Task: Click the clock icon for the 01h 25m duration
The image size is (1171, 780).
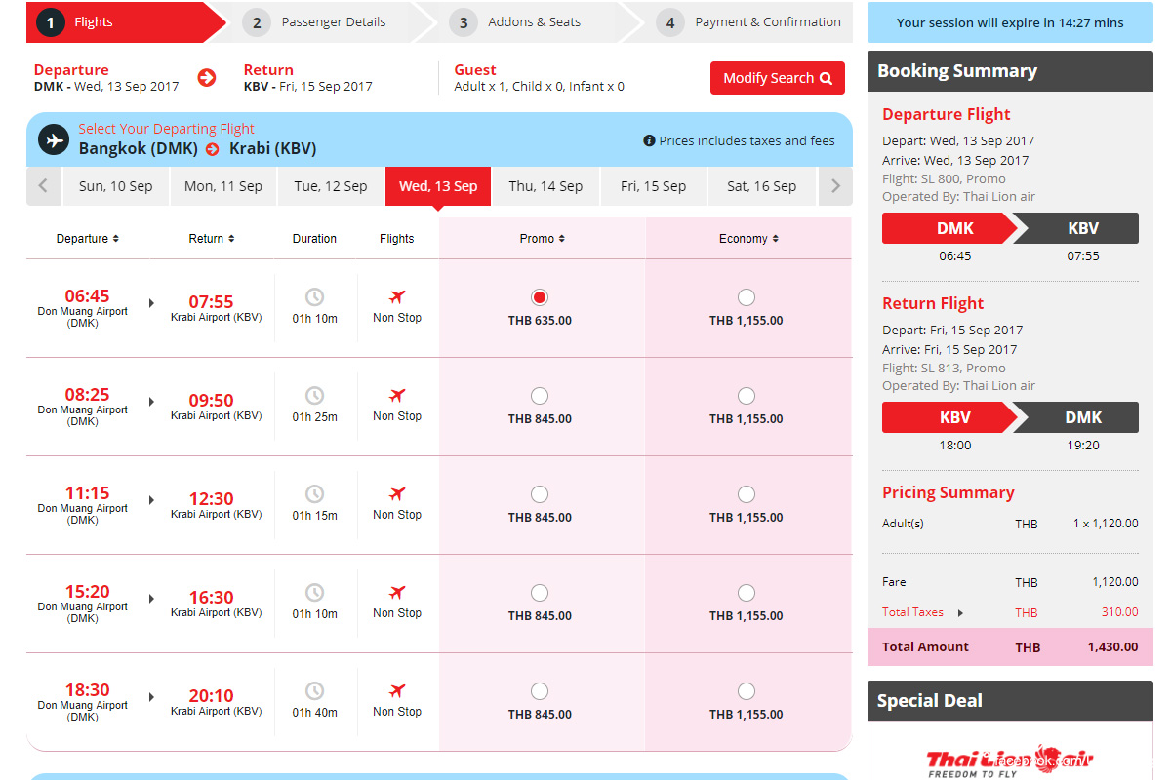Action: point(314,395)
